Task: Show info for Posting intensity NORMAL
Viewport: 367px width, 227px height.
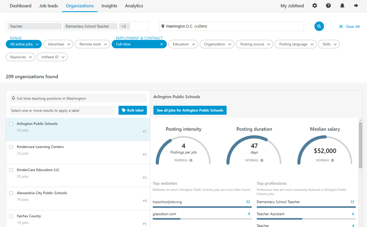Action: (x=191, y=160)
